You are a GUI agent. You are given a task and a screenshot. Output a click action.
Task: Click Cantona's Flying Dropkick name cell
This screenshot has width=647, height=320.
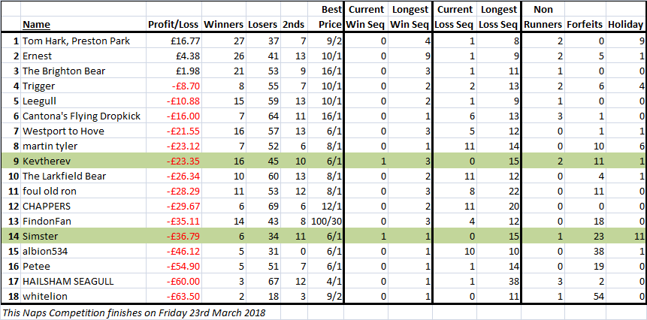pyautogui.click(x=83, y=116)
